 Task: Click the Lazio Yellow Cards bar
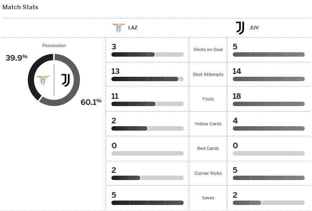[147, 129]
